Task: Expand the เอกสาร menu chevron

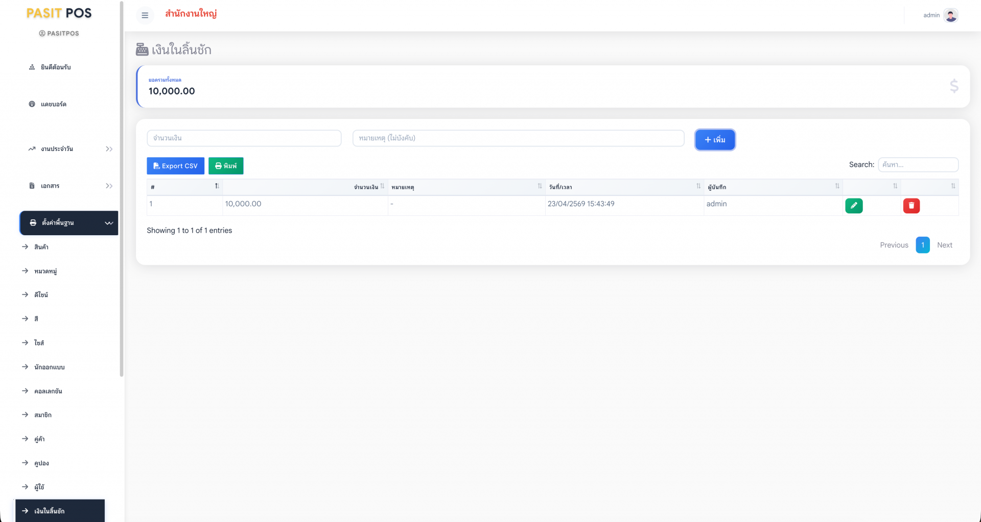Action: (109, 186)
